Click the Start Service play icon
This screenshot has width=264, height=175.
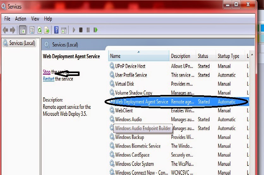[74, 30]
